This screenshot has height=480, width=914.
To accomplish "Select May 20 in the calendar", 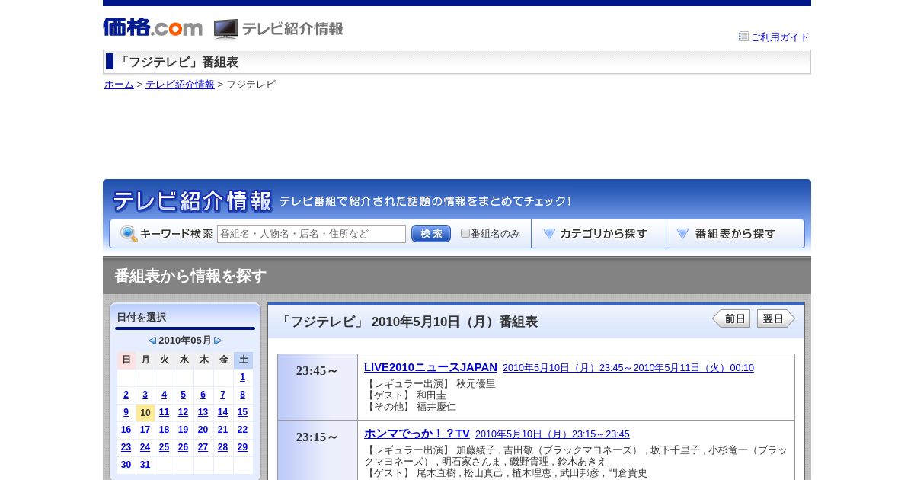I will click(x=203, y=430).
